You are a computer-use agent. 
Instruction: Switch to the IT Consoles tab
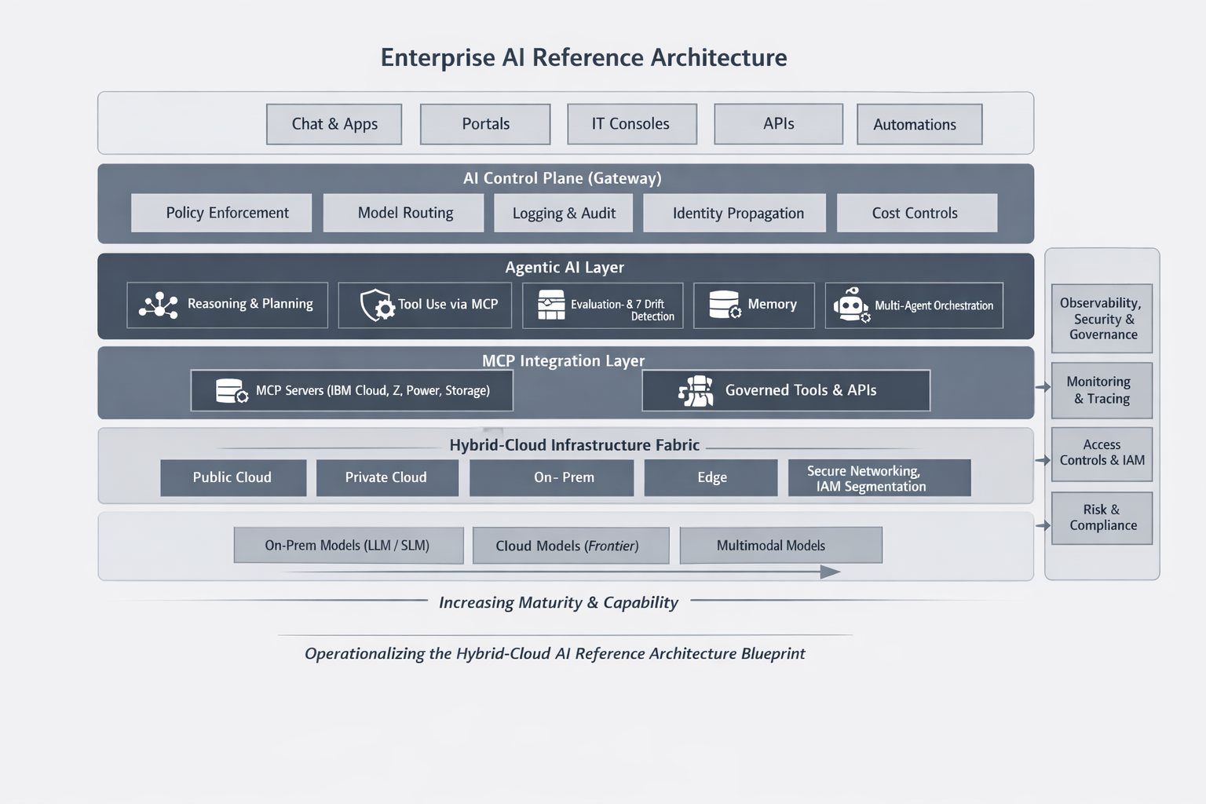pos(631,123)
